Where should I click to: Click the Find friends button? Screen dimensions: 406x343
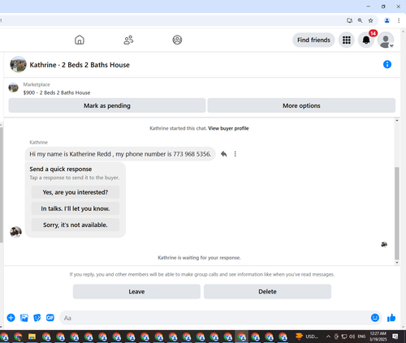[x=313, y=40]
